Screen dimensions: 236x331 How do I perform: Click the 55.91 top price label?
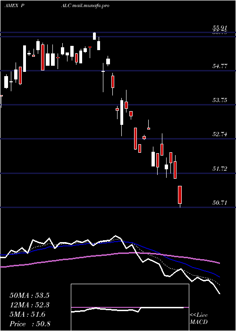220,28
